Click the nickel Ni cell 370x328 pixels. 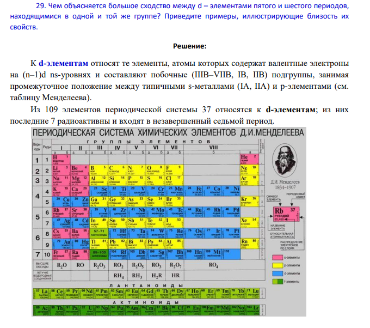coord(231,191)
